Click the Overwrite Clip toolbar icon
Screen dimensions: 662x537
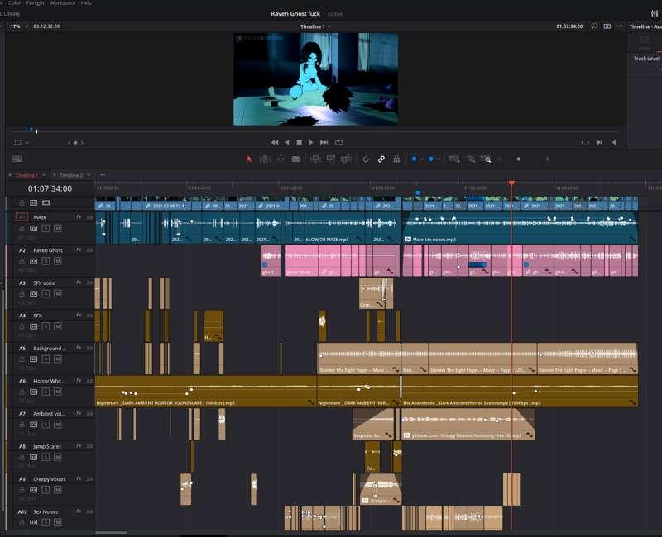[x=330, y=159]
